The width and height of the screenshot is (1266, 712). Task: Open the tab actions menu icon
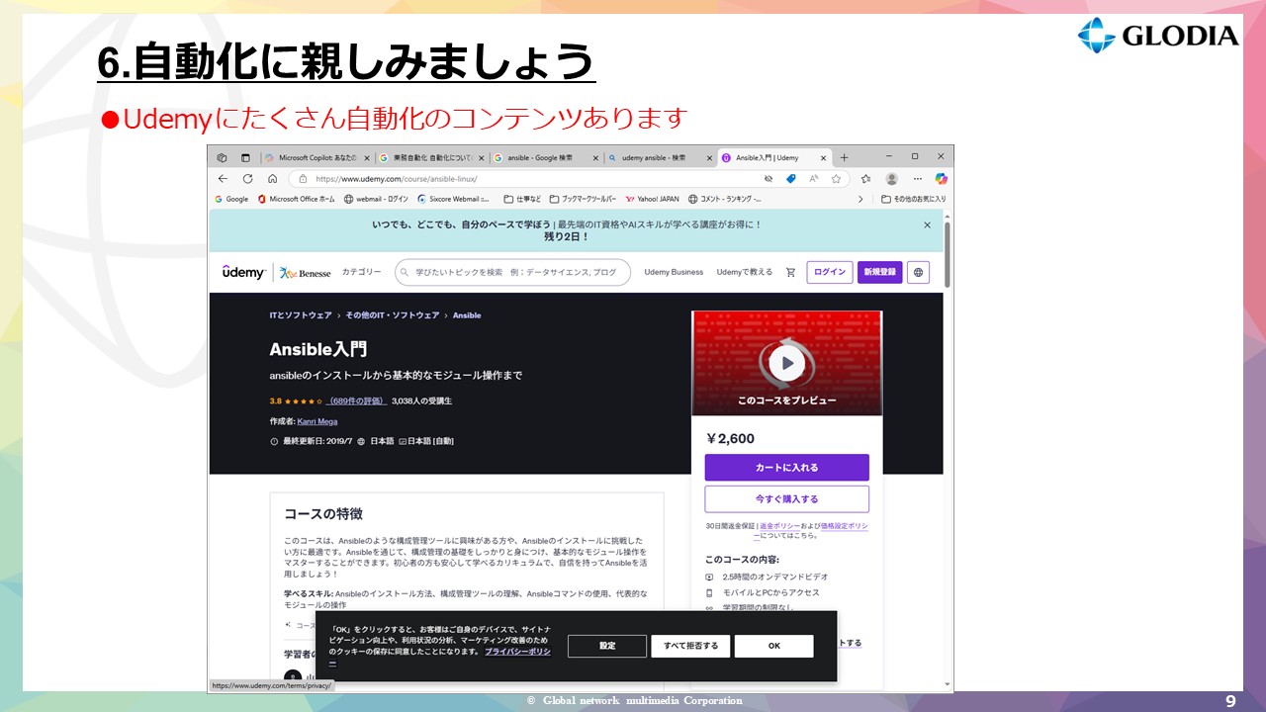click(x=245, y=157)
